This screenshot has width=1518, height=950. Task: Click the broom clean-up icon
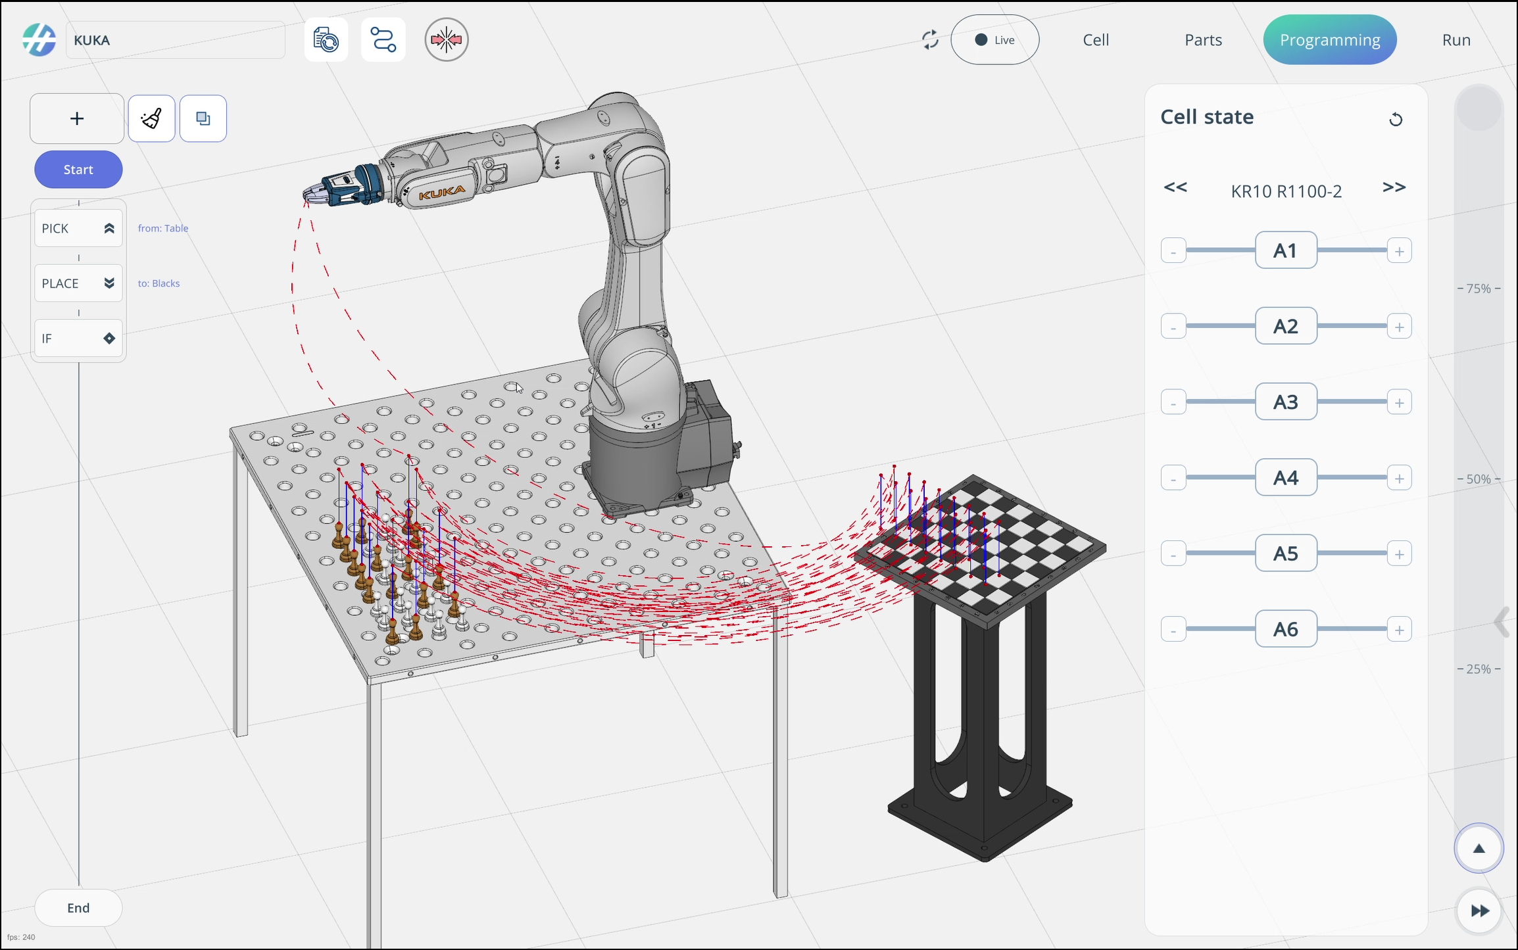152,118
